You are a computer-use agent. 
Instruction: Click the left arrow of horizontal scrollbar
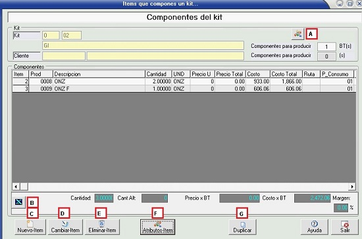click(x=16, y=186)
